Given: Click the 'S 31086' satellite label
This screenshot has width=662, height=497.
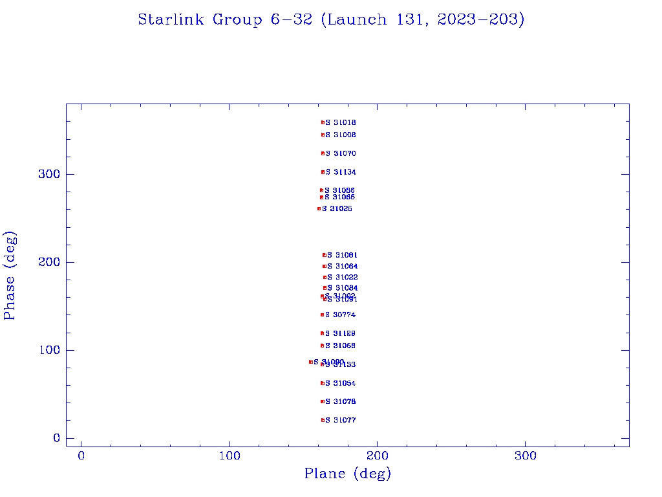Looking at the screenshot, I should 340,191.
